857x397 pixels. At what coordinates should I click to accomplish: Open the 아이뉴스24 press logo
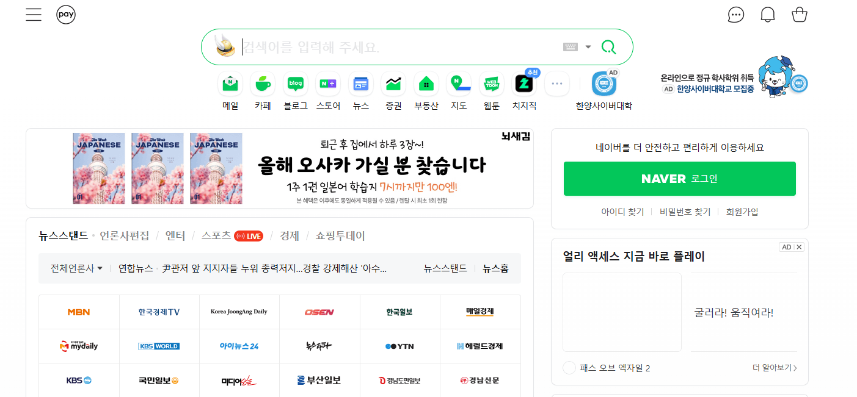(x=239, y=346)
